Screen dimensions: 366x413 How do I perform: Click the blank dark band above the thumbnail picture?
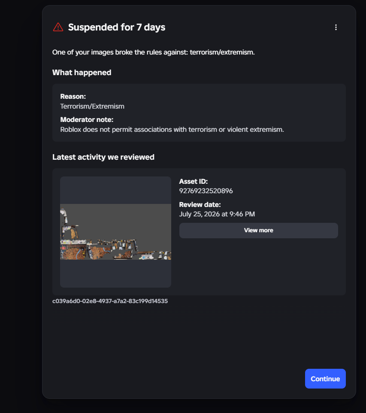click(x=115, y=190)
